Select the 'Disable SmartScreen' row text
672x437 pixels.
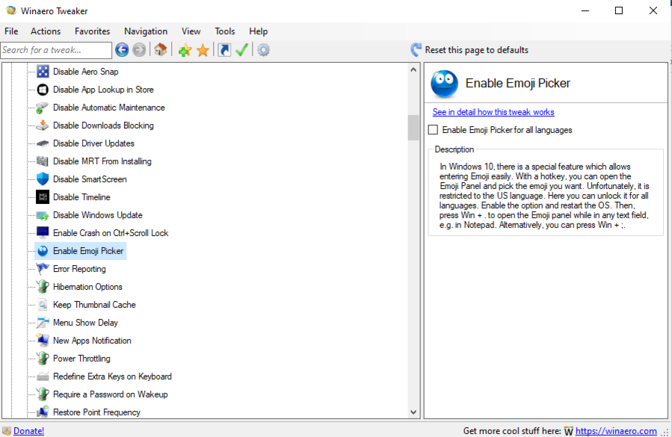pyautogui.click(x=90, y=179)
